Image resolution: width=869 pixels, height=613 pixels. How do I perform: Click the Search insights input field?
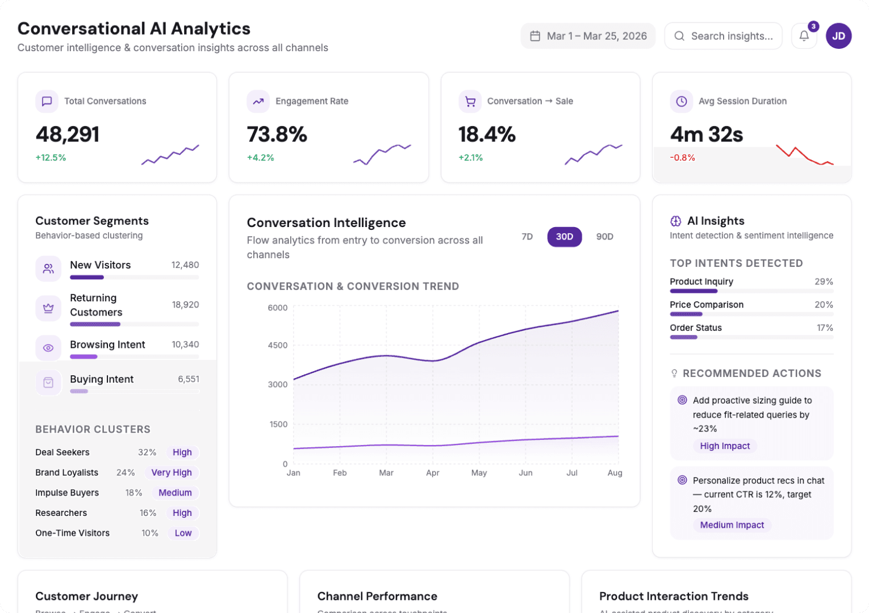coord(724,36)
